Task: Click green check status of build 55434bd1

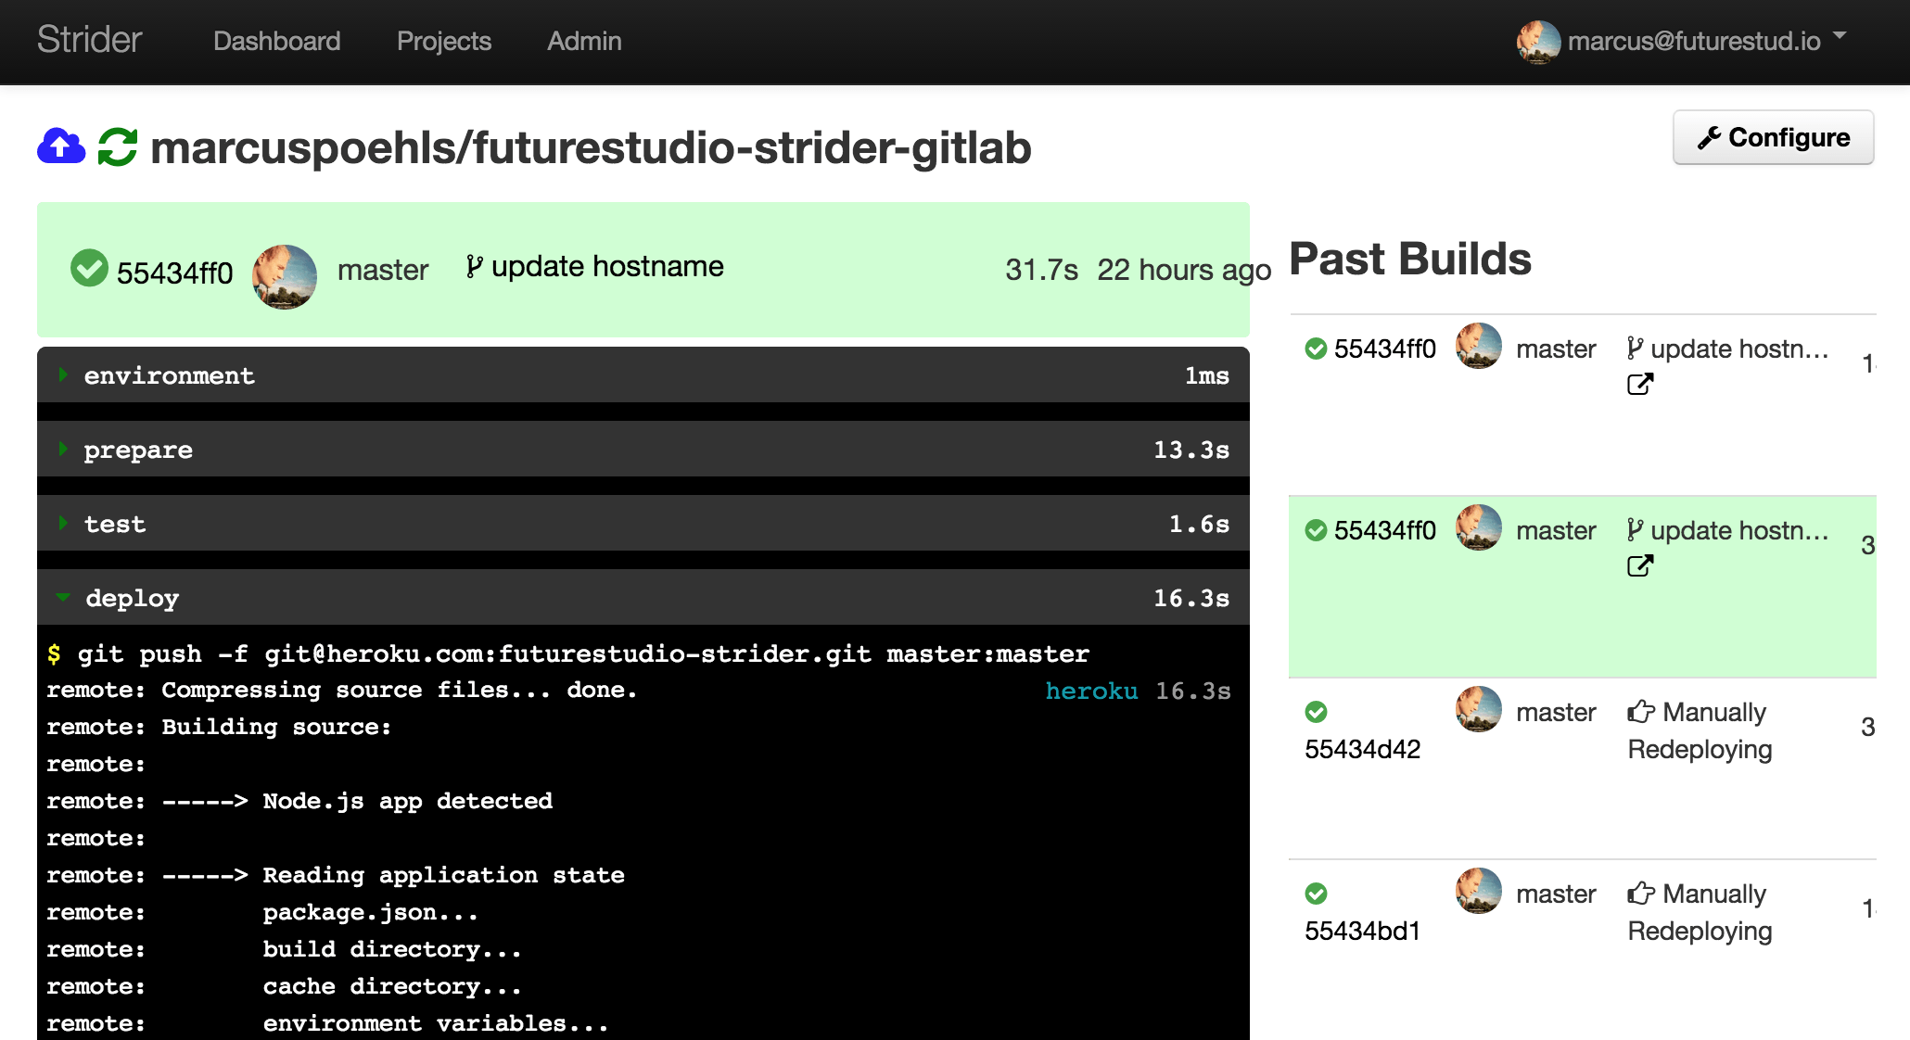Action: (1316, 894)
